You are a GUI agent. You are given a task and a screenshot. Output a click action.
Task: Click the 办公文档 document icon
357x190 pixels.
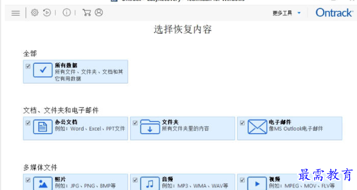coord(43,127)
